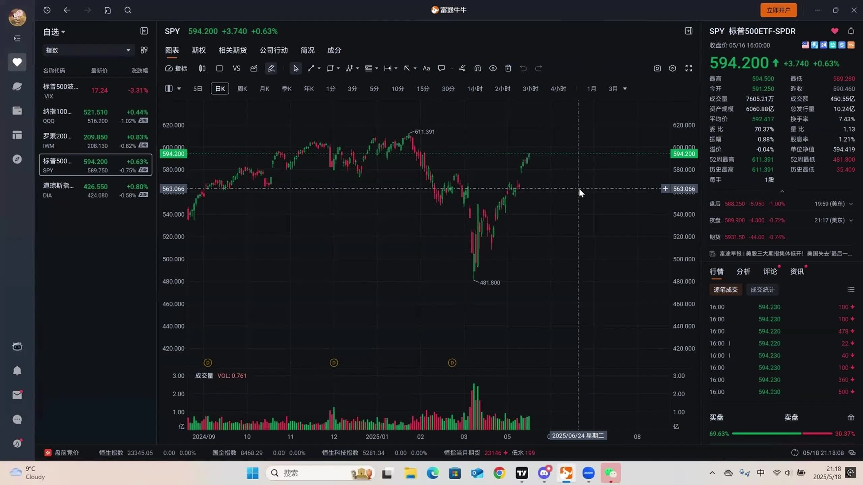Collapse the watchlist sidebar panel
Viewport: 863px width, 485px height.
144,31
